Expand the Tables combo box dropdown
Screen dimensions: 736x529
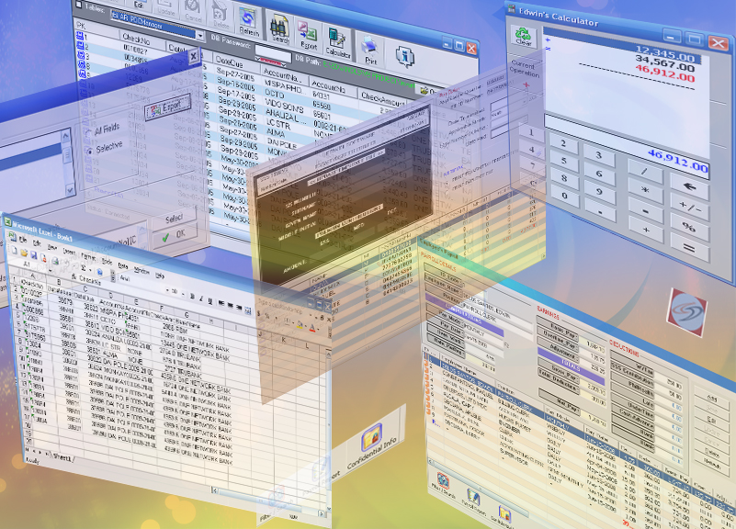click(199, 35)
